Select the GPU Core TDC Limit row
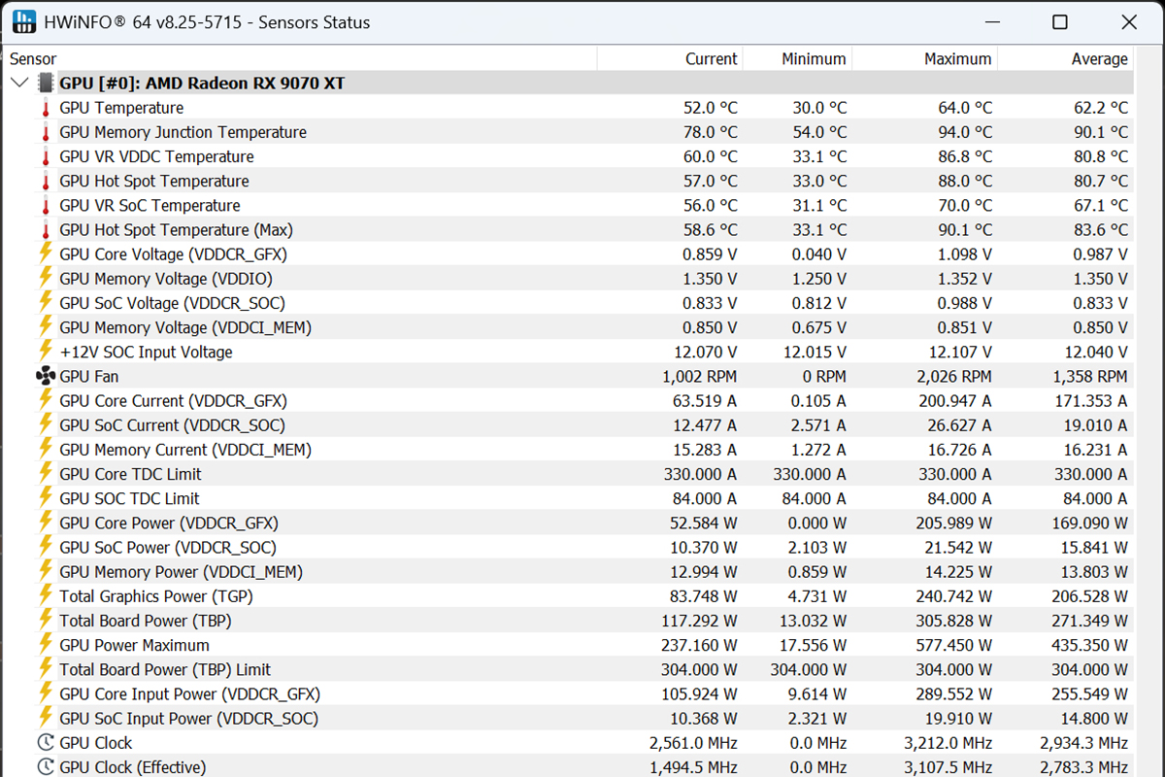 click(x=130, y=474)
